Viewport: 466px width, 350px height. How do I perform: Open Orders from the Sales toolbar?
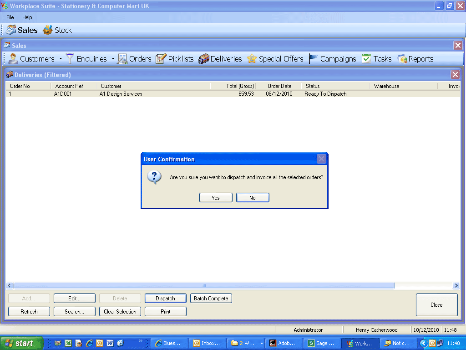[x=134, y=59]
